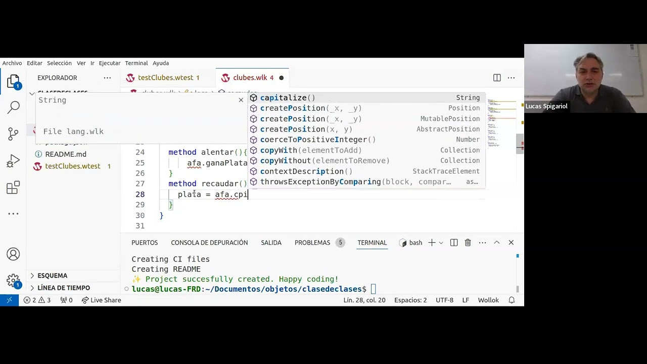This screenshot has width=647, height=364.
Task: Open notifications bell in status bar
Action: click(x=512, y=300)
